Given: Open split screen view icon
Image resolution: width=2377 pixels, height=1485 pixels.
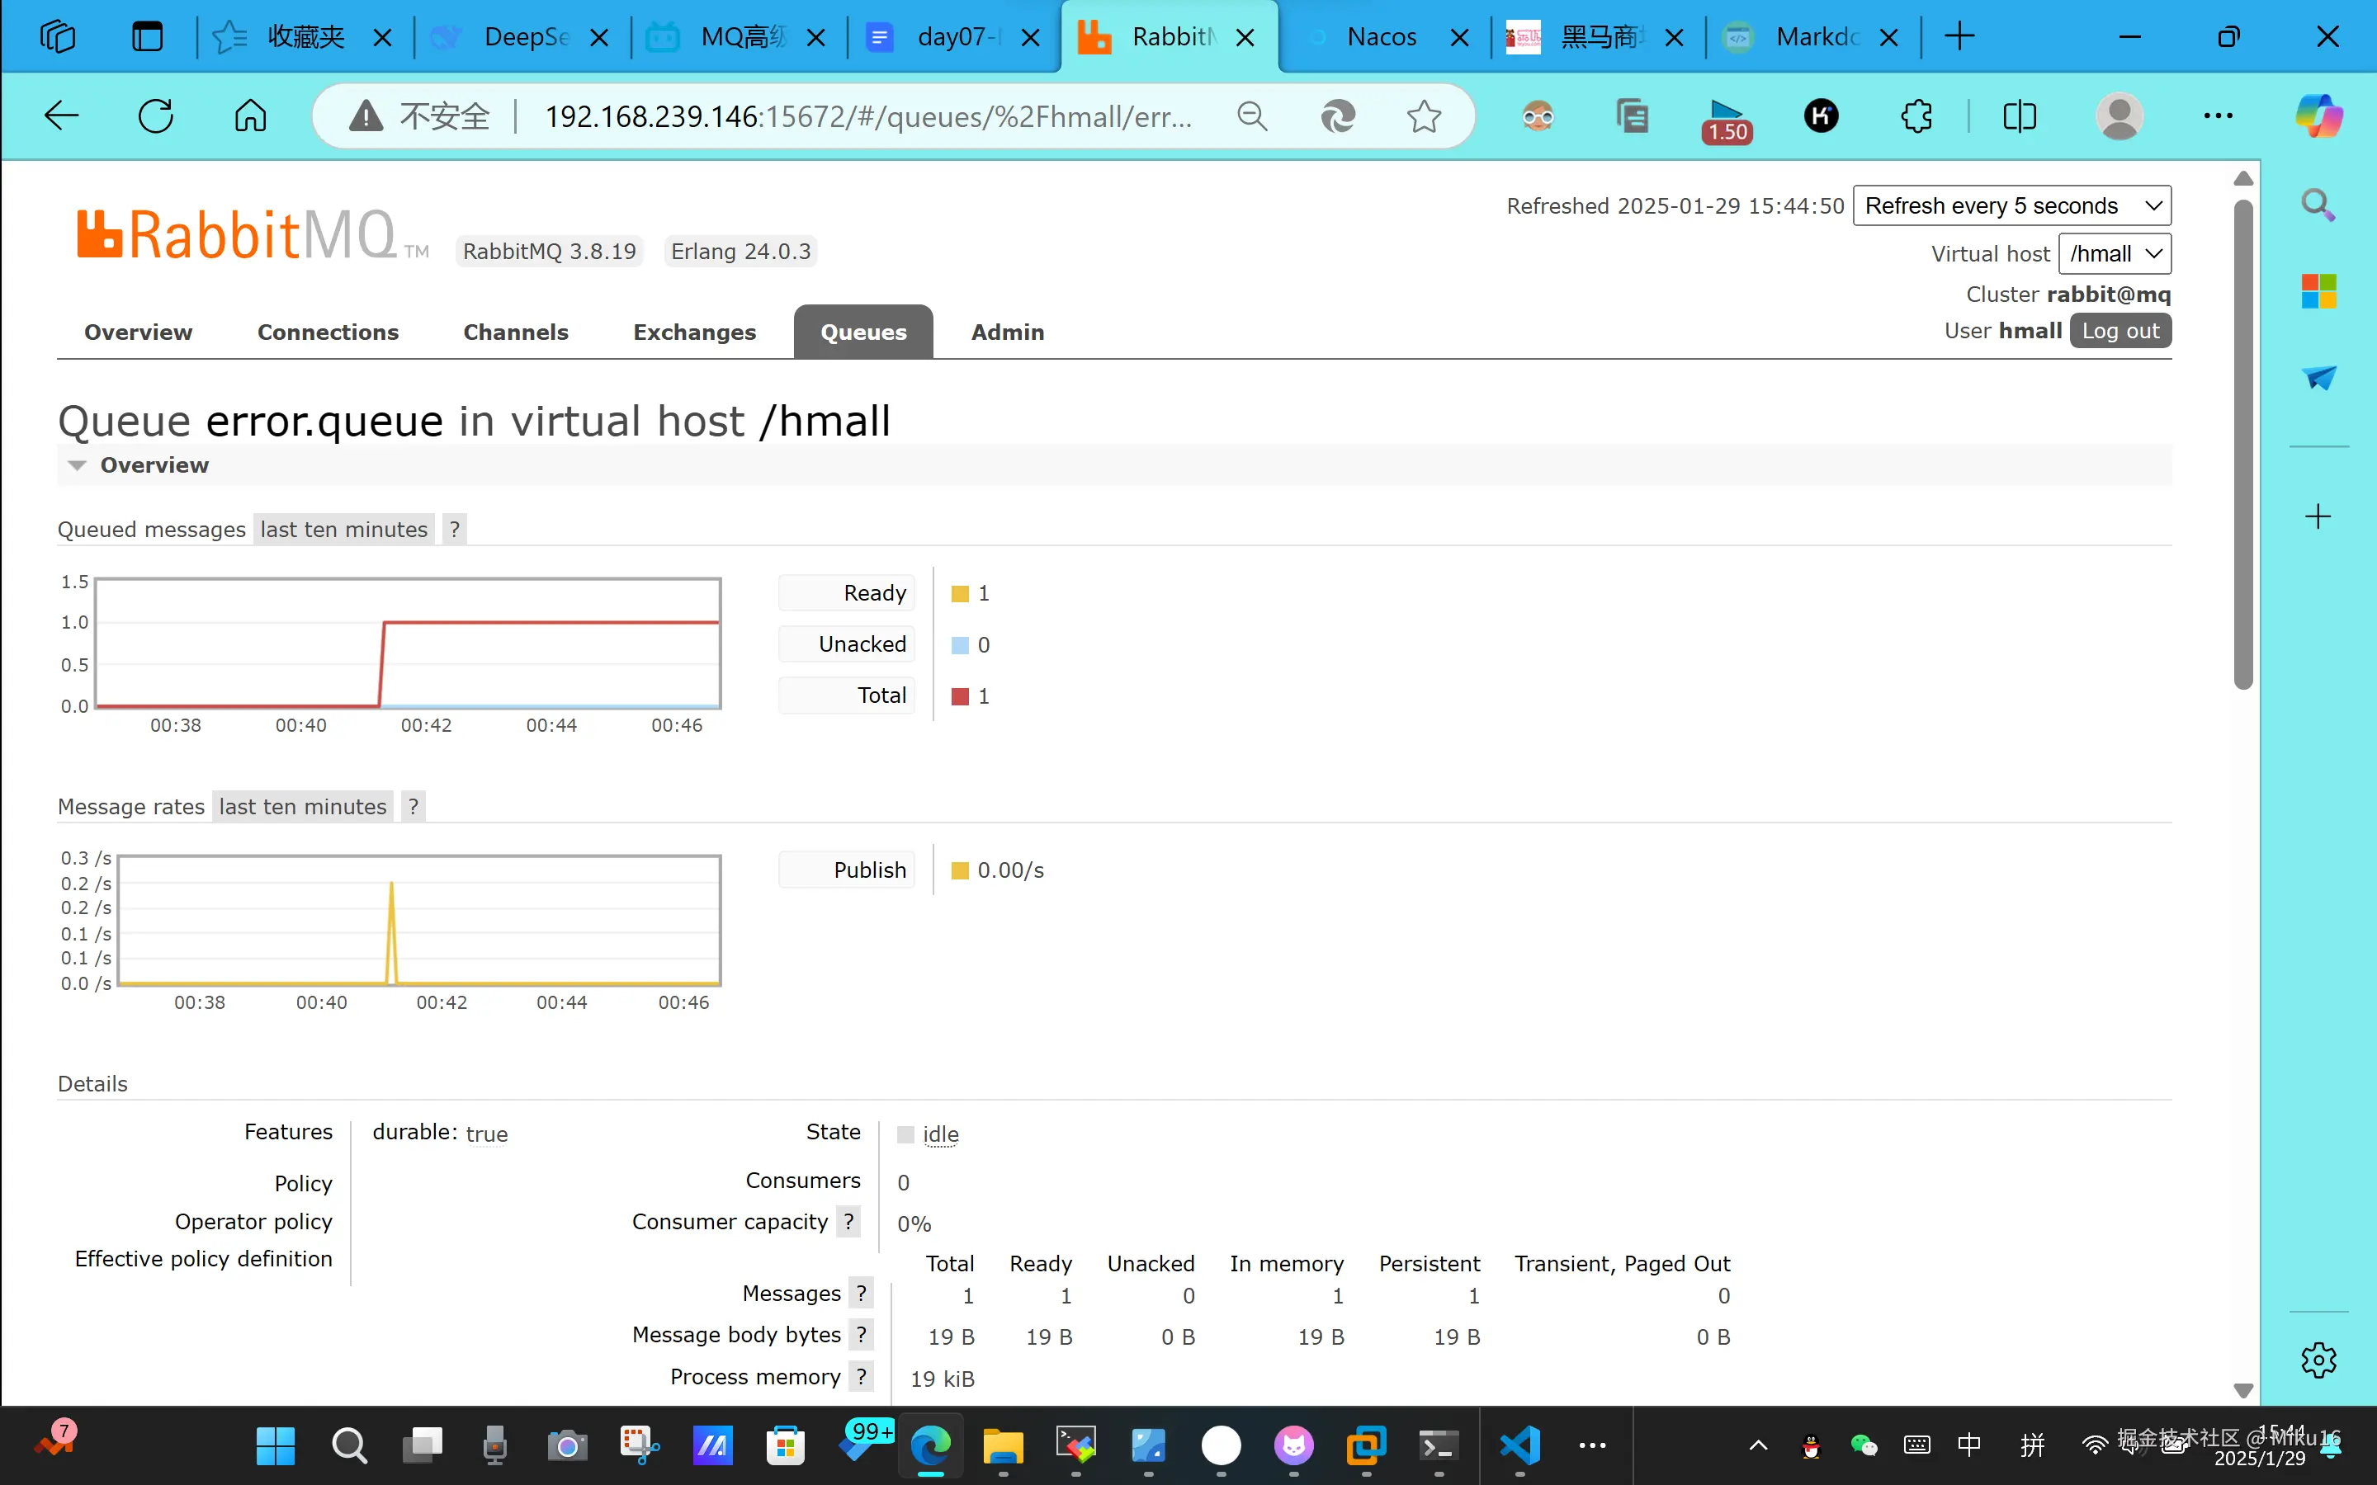Looking at the screenshot, I should 2020,117.
